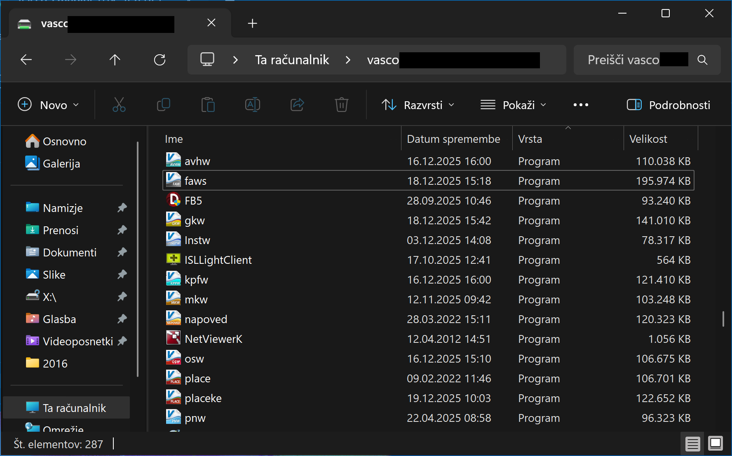Click the Paste clipboard icon
Viewport: 732px width, 456px height.
[208, 105]
